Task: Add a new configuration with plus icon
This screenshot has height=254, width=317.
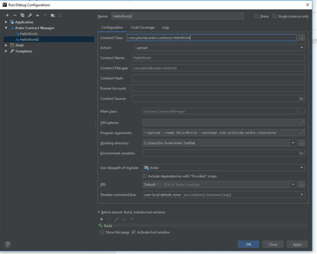Action: (x=7, y=15)
